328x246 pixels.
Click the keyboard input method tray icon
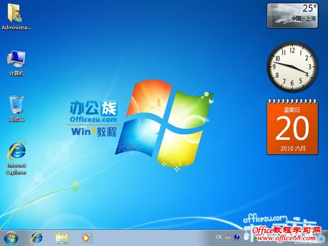coord(228,238)
